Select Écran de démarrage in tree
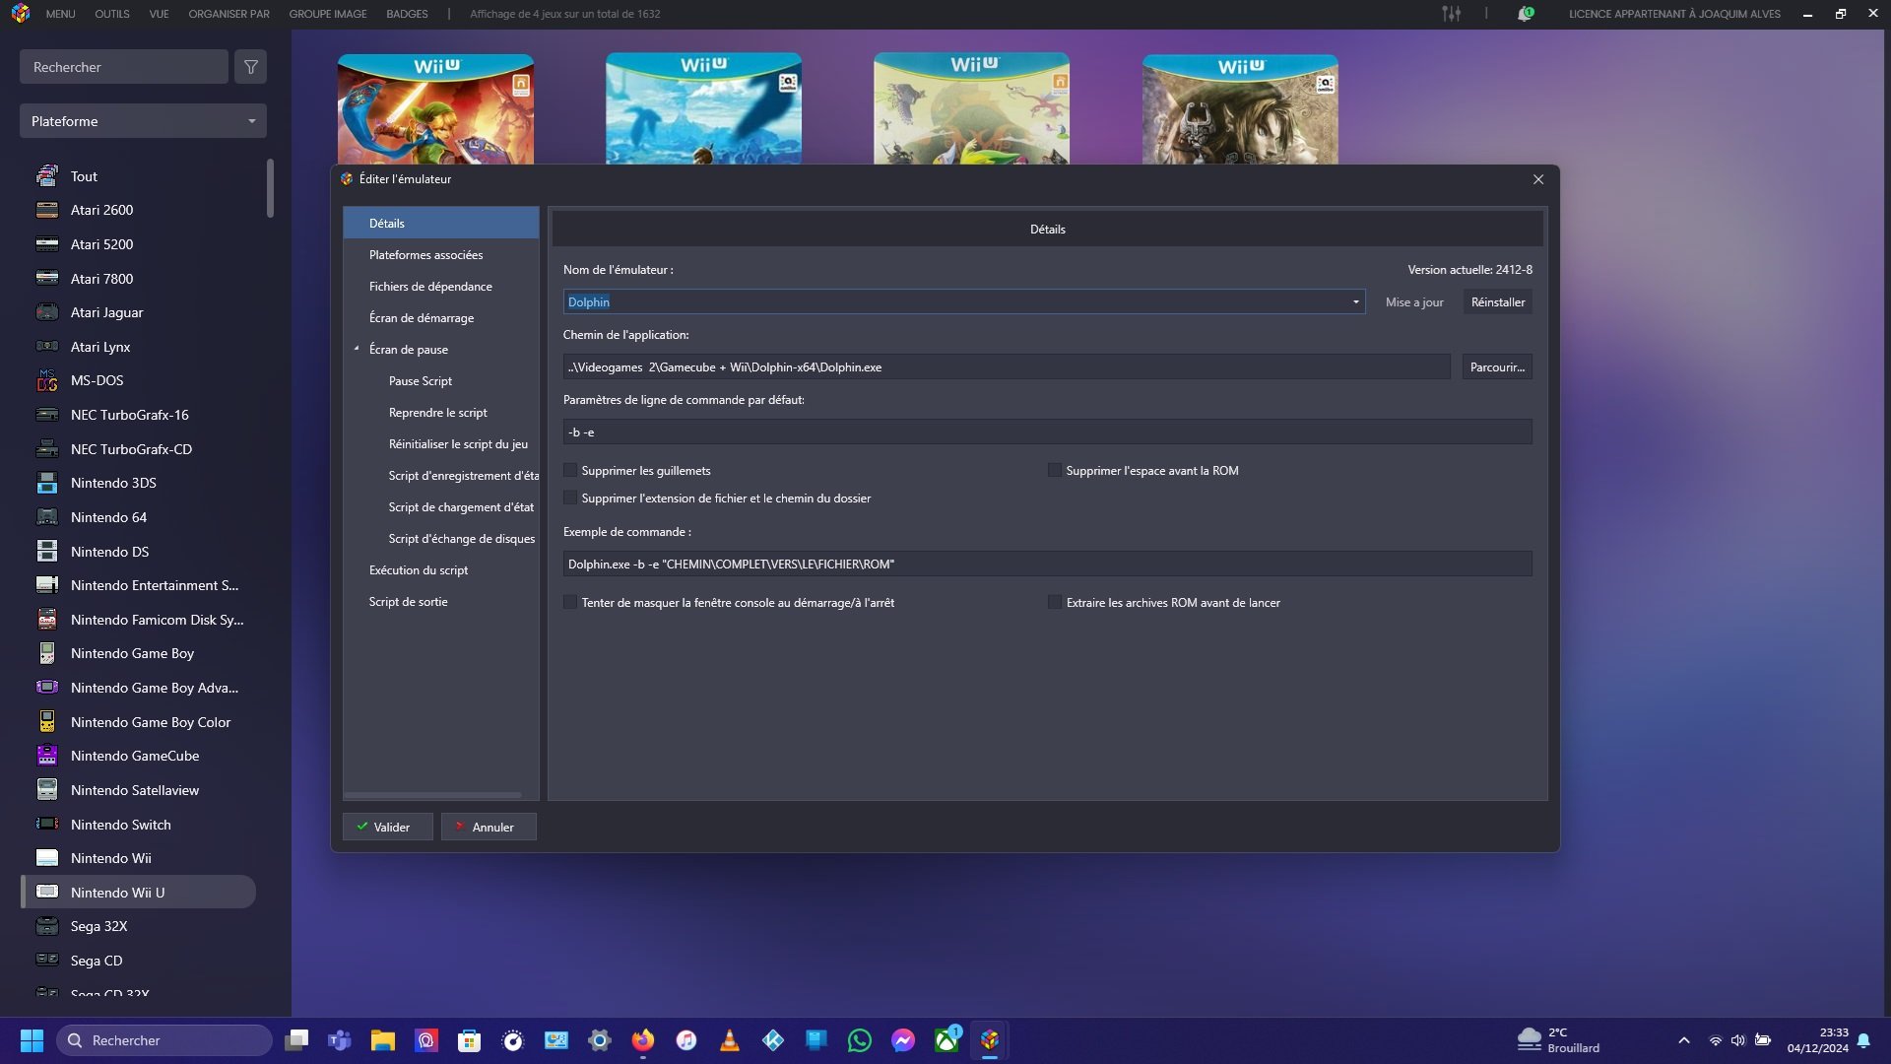1891x1064 pixels. pyautogui.click(x=422, y=318)
